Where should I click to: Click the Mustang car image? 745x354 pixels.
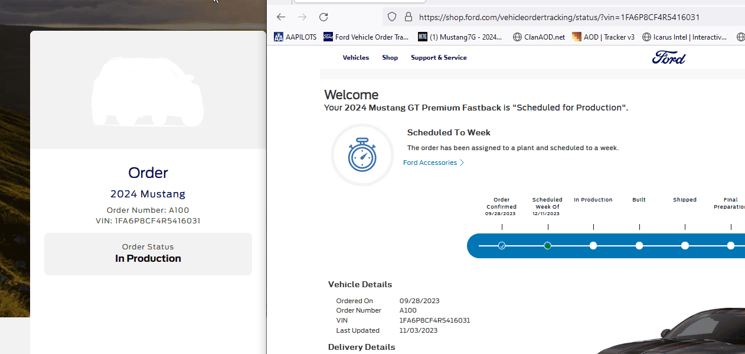pyautogui.click(x=670, y=331)
